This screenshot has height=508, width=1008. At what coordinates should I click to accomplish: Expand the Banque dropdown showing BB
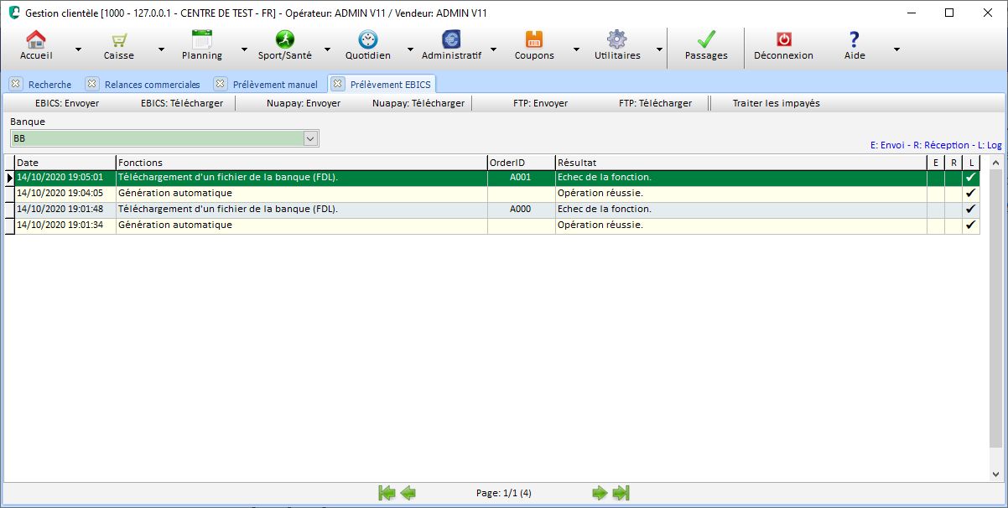pos(310,138)
